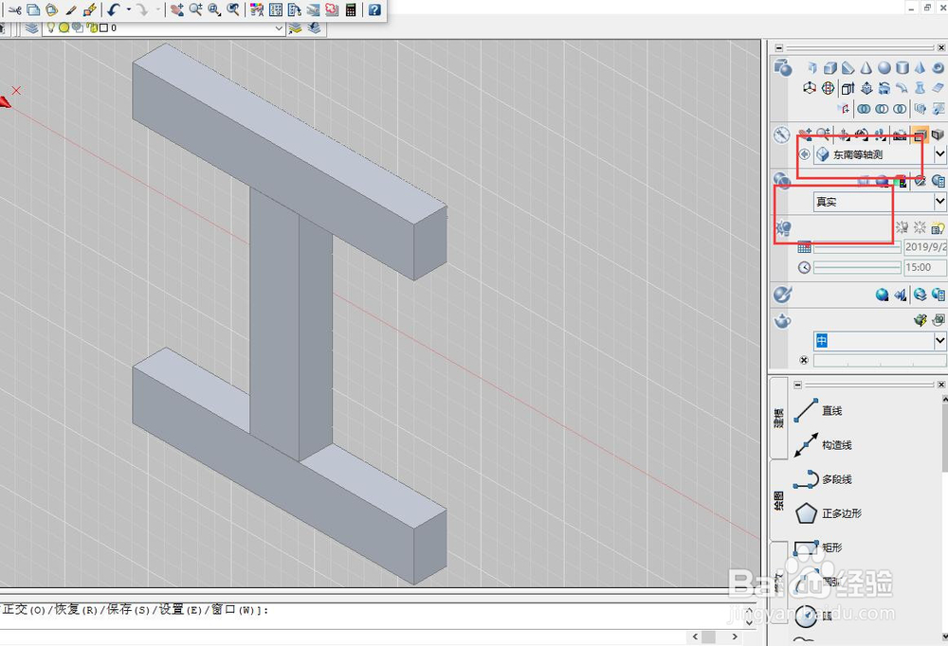Toggle layer 0 freeze sun icon
This screenshot has height=646, width=948.
point(64,27)
